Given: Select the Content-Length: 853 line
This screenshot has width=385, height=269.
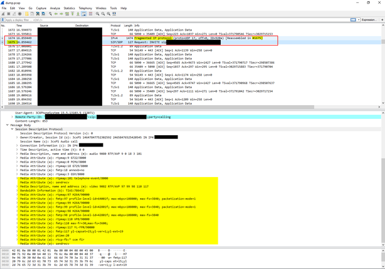Looking at the screenshot, I should click(x=31, y=121).
